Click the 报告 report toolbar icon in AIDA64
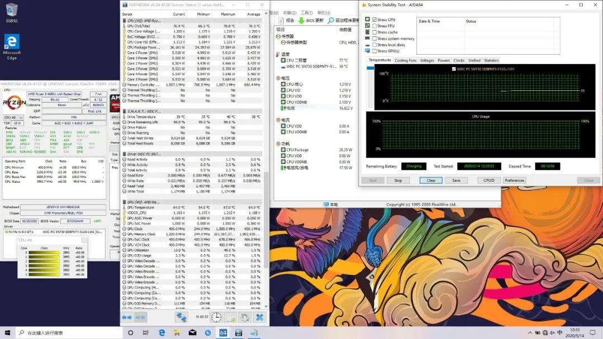Screen dimensions: 603x339 [286, 20]
